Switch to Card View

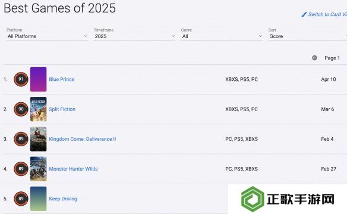(327, 14)
